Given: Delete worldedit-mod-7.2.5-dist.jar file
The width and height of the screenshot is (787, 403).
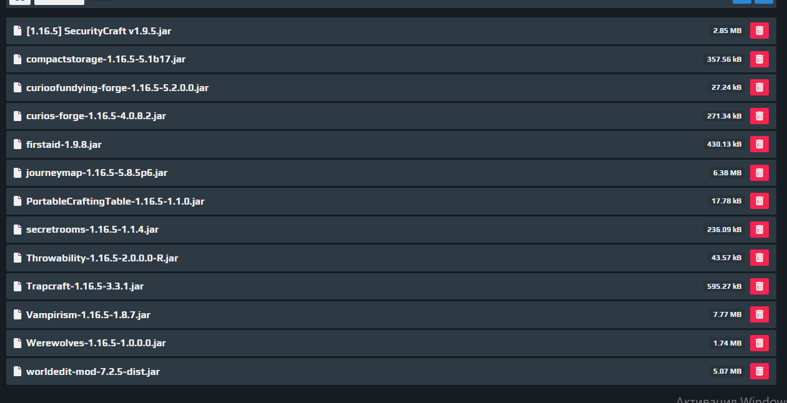Looking at the screenshot, I should [x=759, y=371].
